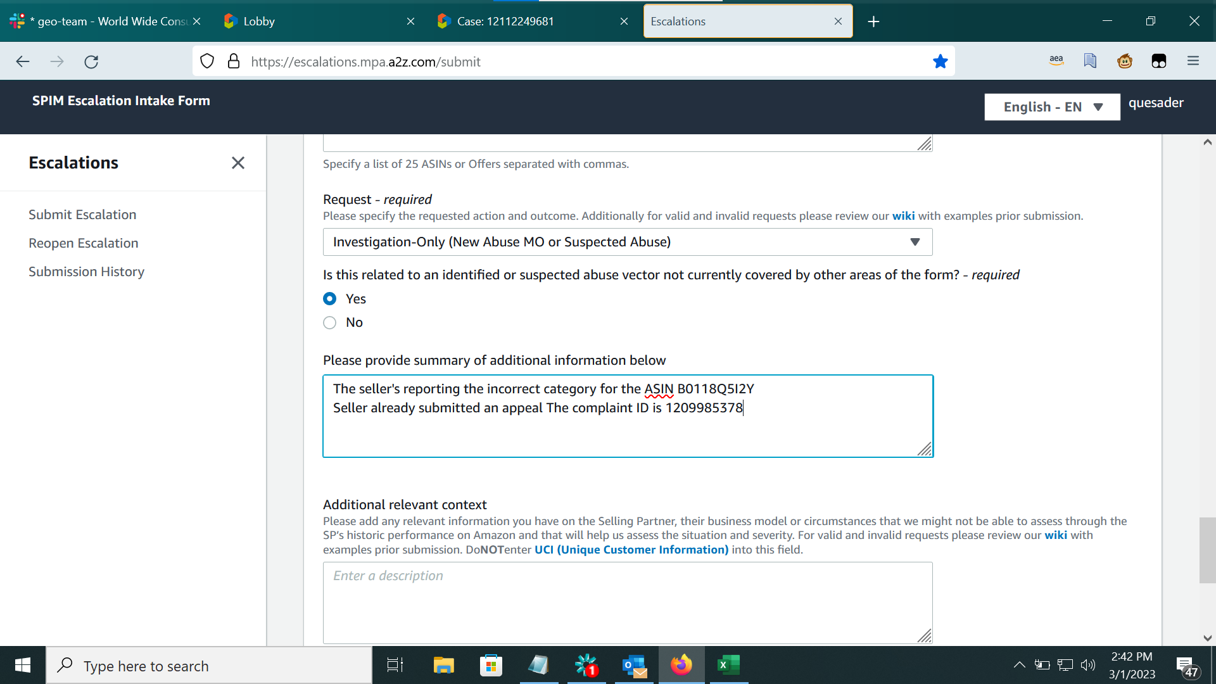Open the wiki link in Additional context
The image size is (1216, 684).
click(x=1056, y=535)
